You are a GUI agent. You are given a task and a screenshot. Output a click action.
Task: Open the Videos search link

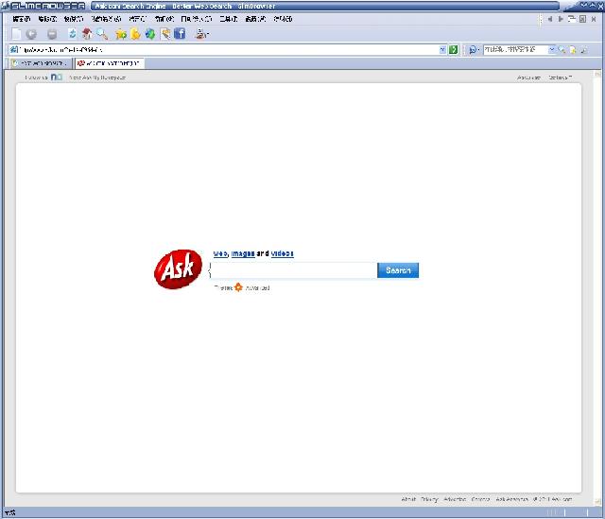point(282,253)
